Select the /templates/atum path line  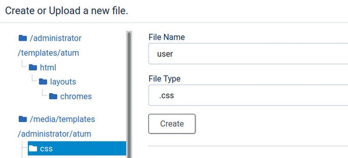point(48,53)
